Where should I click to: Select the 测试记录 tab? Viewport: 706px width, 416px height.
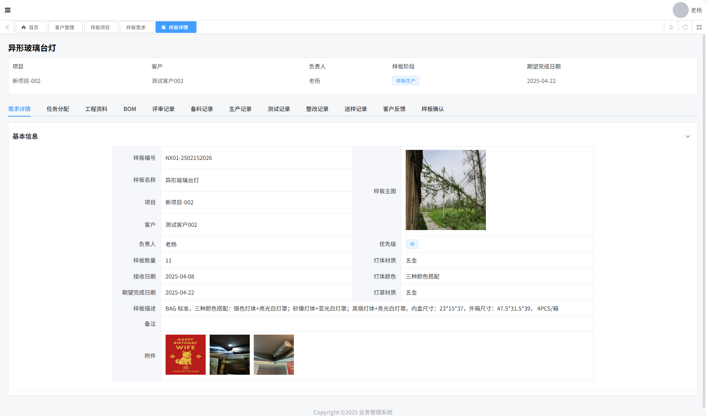pyautogui.click(x=279, y=109)
